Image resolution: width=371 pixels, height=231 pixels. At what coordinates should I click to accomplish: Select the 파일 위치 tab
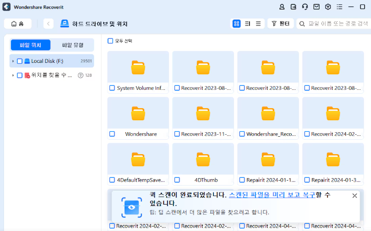click(x=30, y=45)
